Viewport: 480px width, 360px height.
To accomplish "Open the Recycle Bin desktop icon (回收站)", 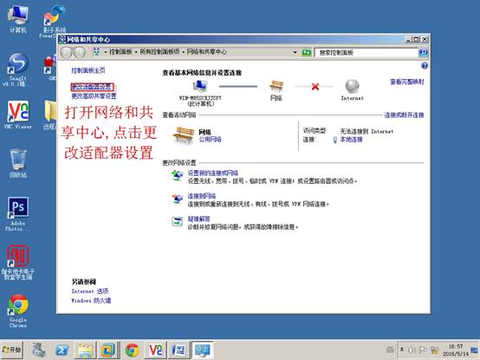I will tap(17, 163).
